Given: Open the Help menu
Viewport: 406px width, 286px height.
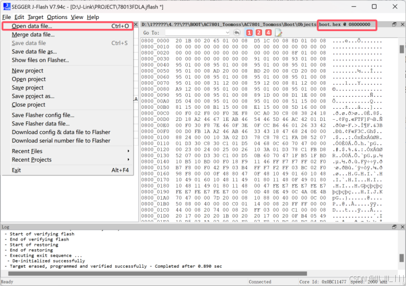Looking at the screenshot, I should 93,17.
